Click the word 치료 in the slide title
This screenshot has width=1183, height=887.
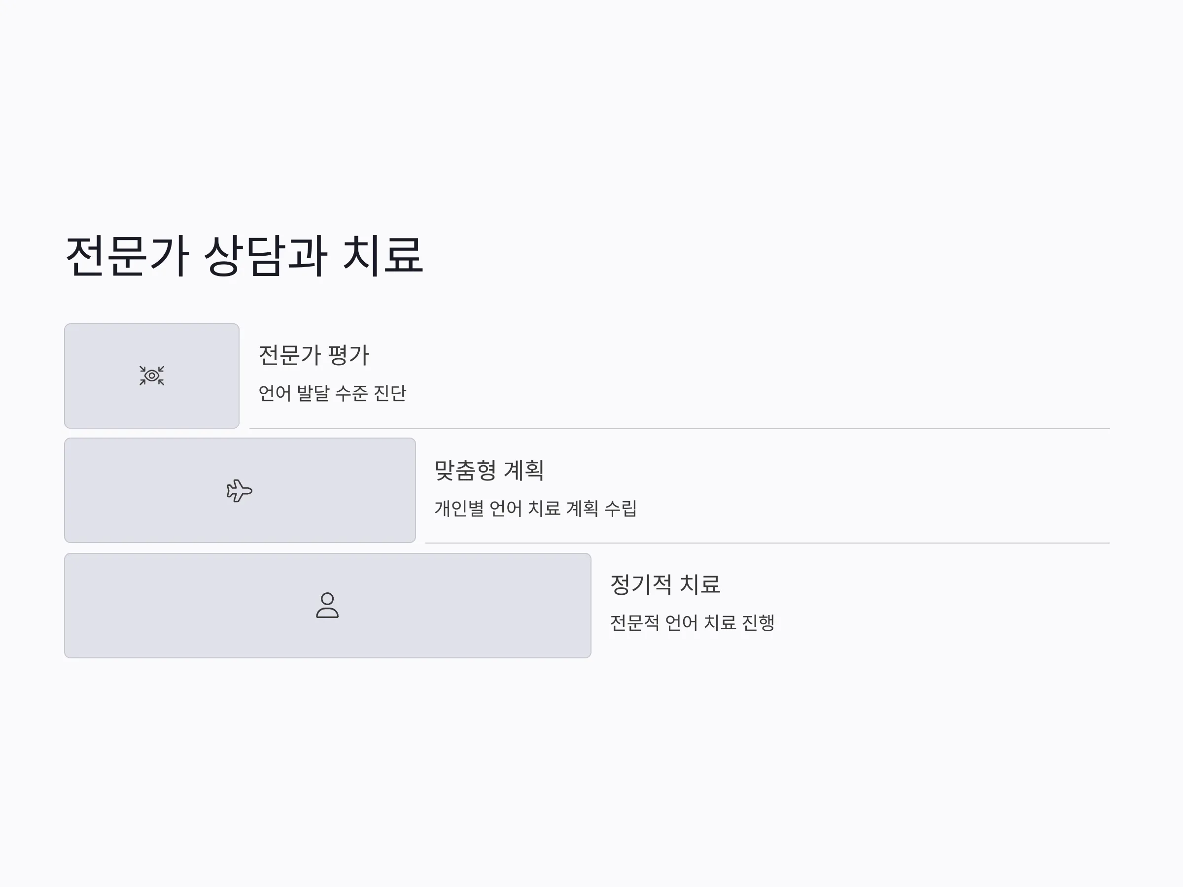tap(383, 256)
